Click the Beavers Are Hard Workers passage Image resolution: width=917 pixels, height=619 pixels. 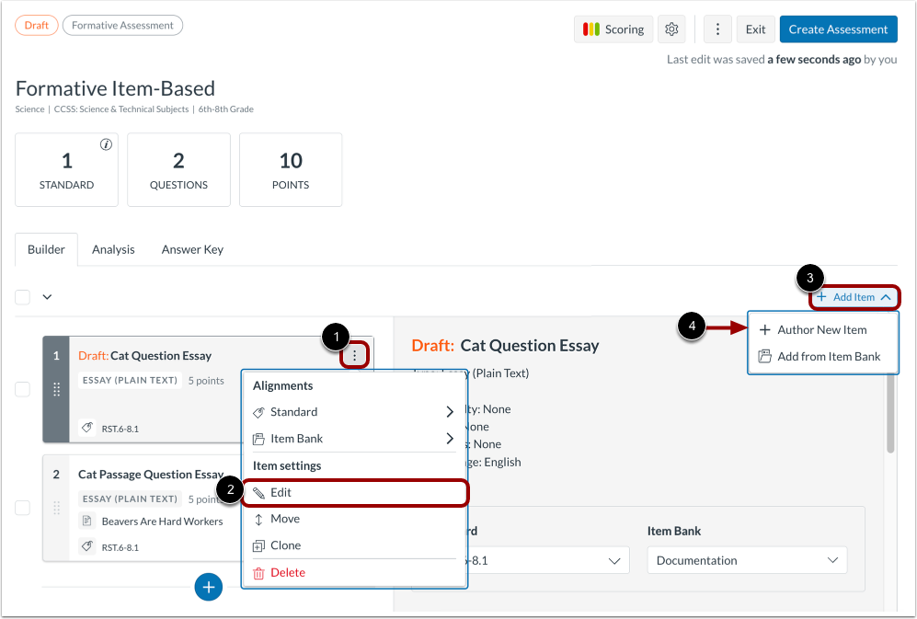coord(162,521)
